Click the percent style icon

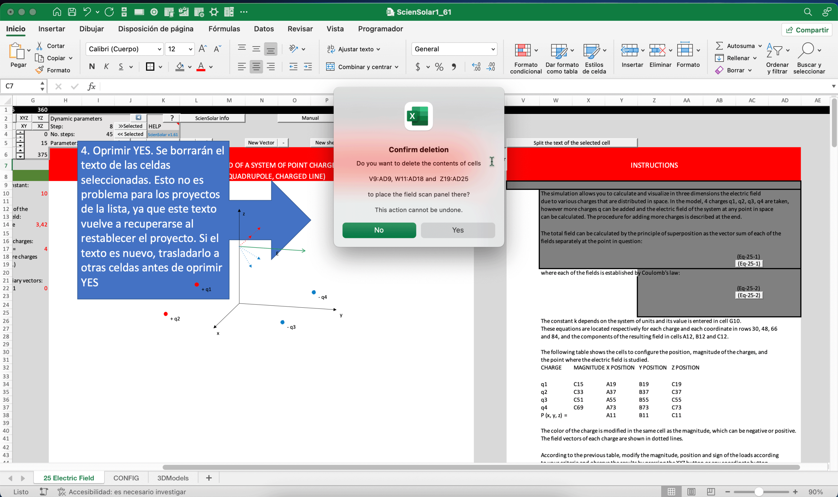pos(439,67)
